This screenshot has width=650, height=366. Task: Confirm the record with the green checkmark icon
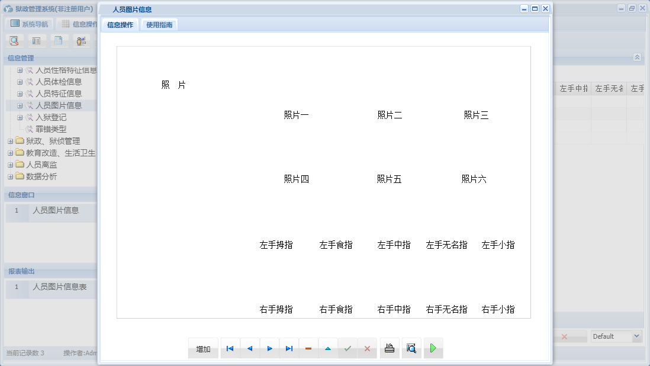click(347, 348)
